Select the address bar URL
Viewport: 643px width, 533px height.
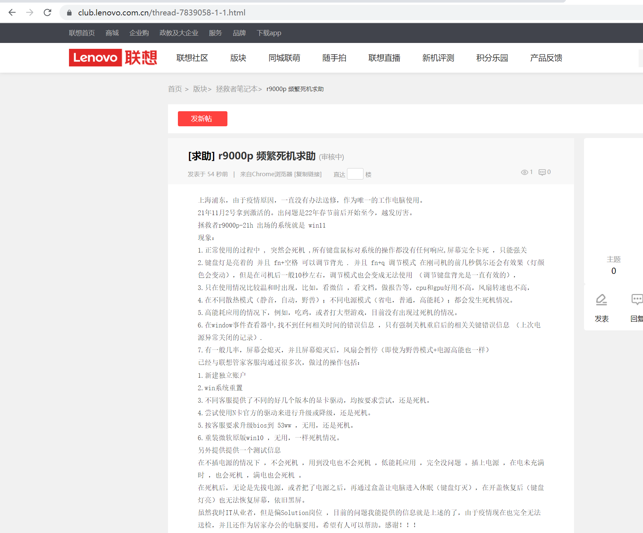click(162, 13)
